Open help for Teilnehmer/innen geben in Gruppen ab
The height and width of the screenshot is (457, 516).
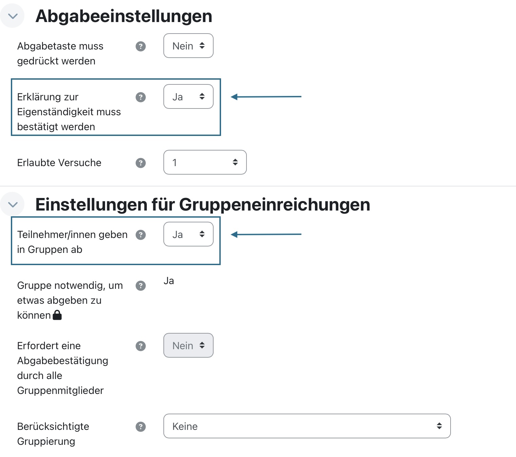(x=141, y=235)
